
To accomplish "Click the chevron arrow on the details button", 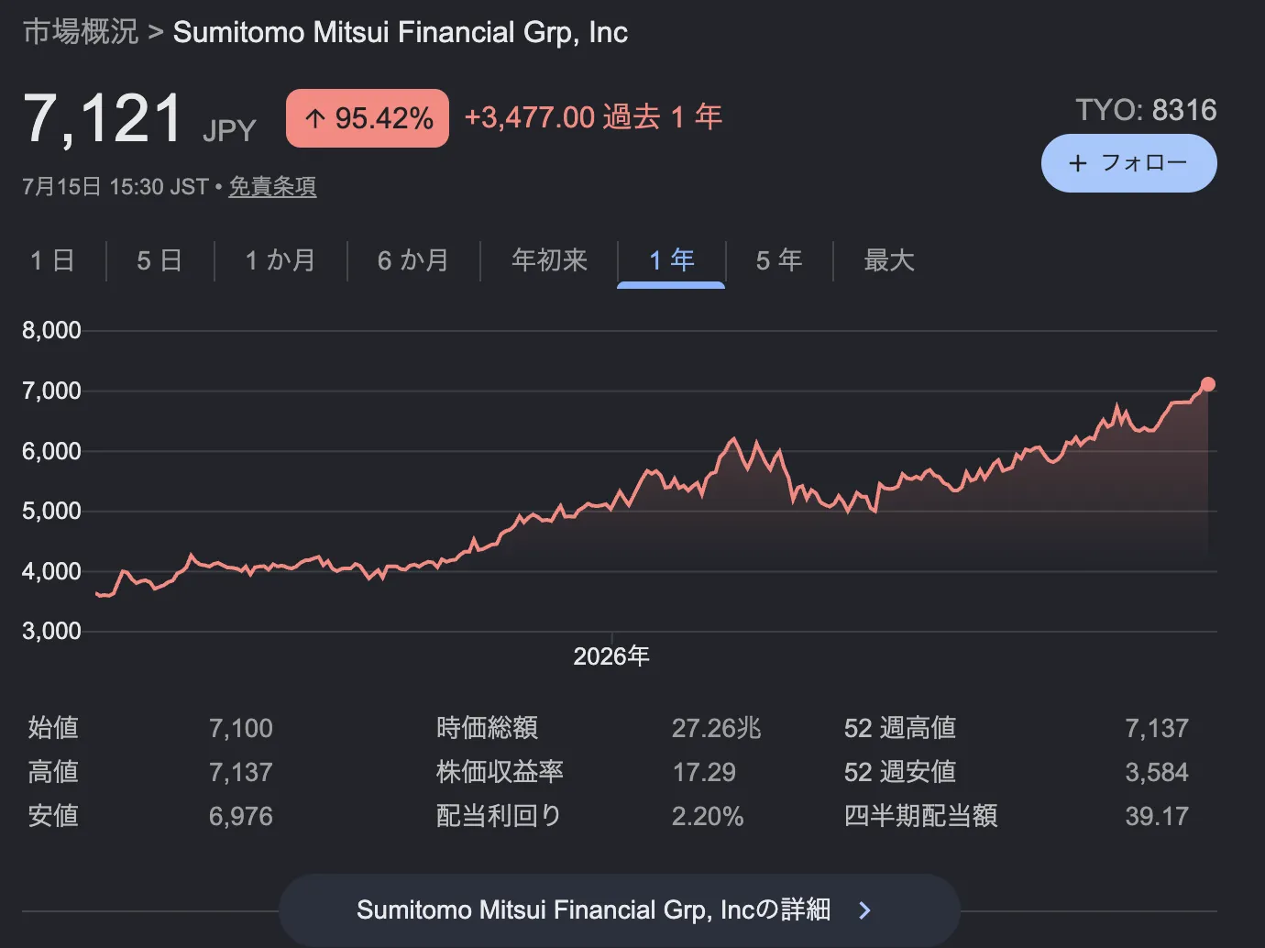I will click(x=864, y=909).
